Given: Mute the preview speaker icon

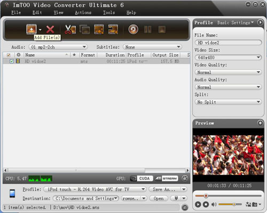Looking at the screenshot, I should [x=214, y=204].
